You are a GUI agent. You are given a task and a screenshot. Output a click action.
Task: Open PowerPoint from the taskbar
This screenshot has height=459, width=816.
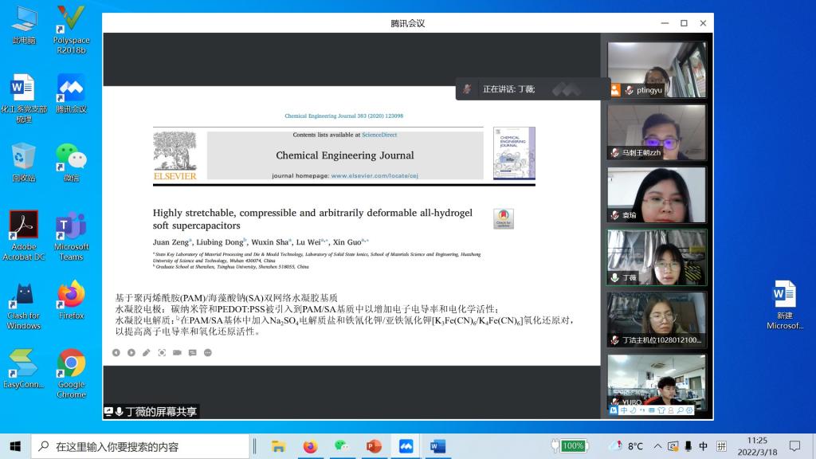point(374,446)
